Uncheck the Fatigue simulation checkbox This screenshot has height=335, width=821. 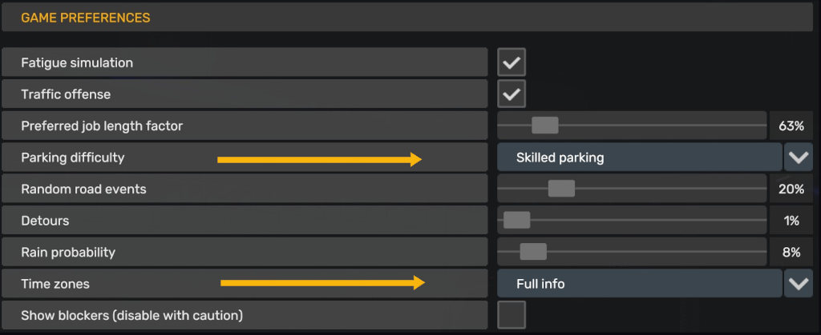(x=512, y=62)
